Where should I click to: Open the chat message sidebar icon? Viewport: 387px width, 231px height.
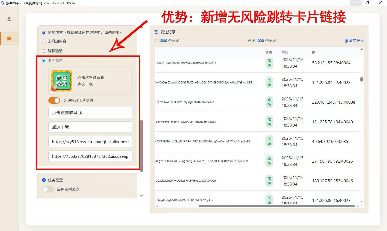(9, 38)
